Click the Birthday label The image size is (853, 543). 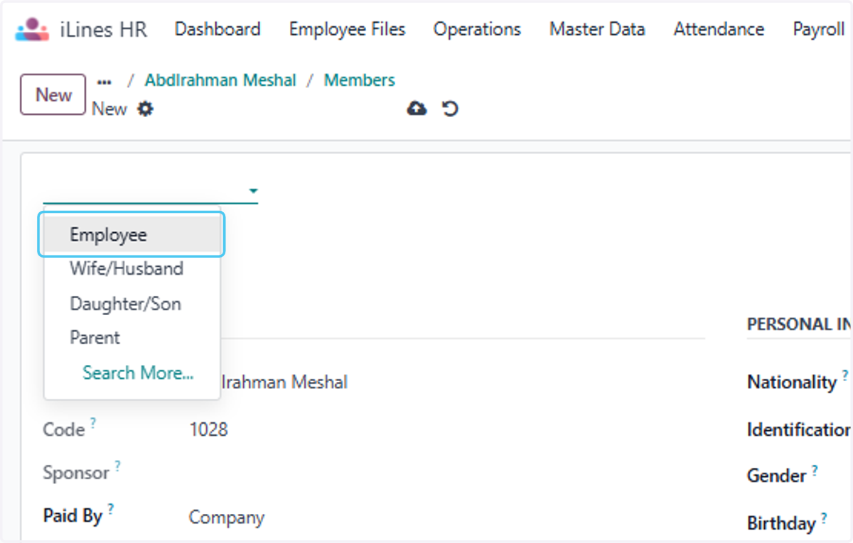[x=781, y=524]
